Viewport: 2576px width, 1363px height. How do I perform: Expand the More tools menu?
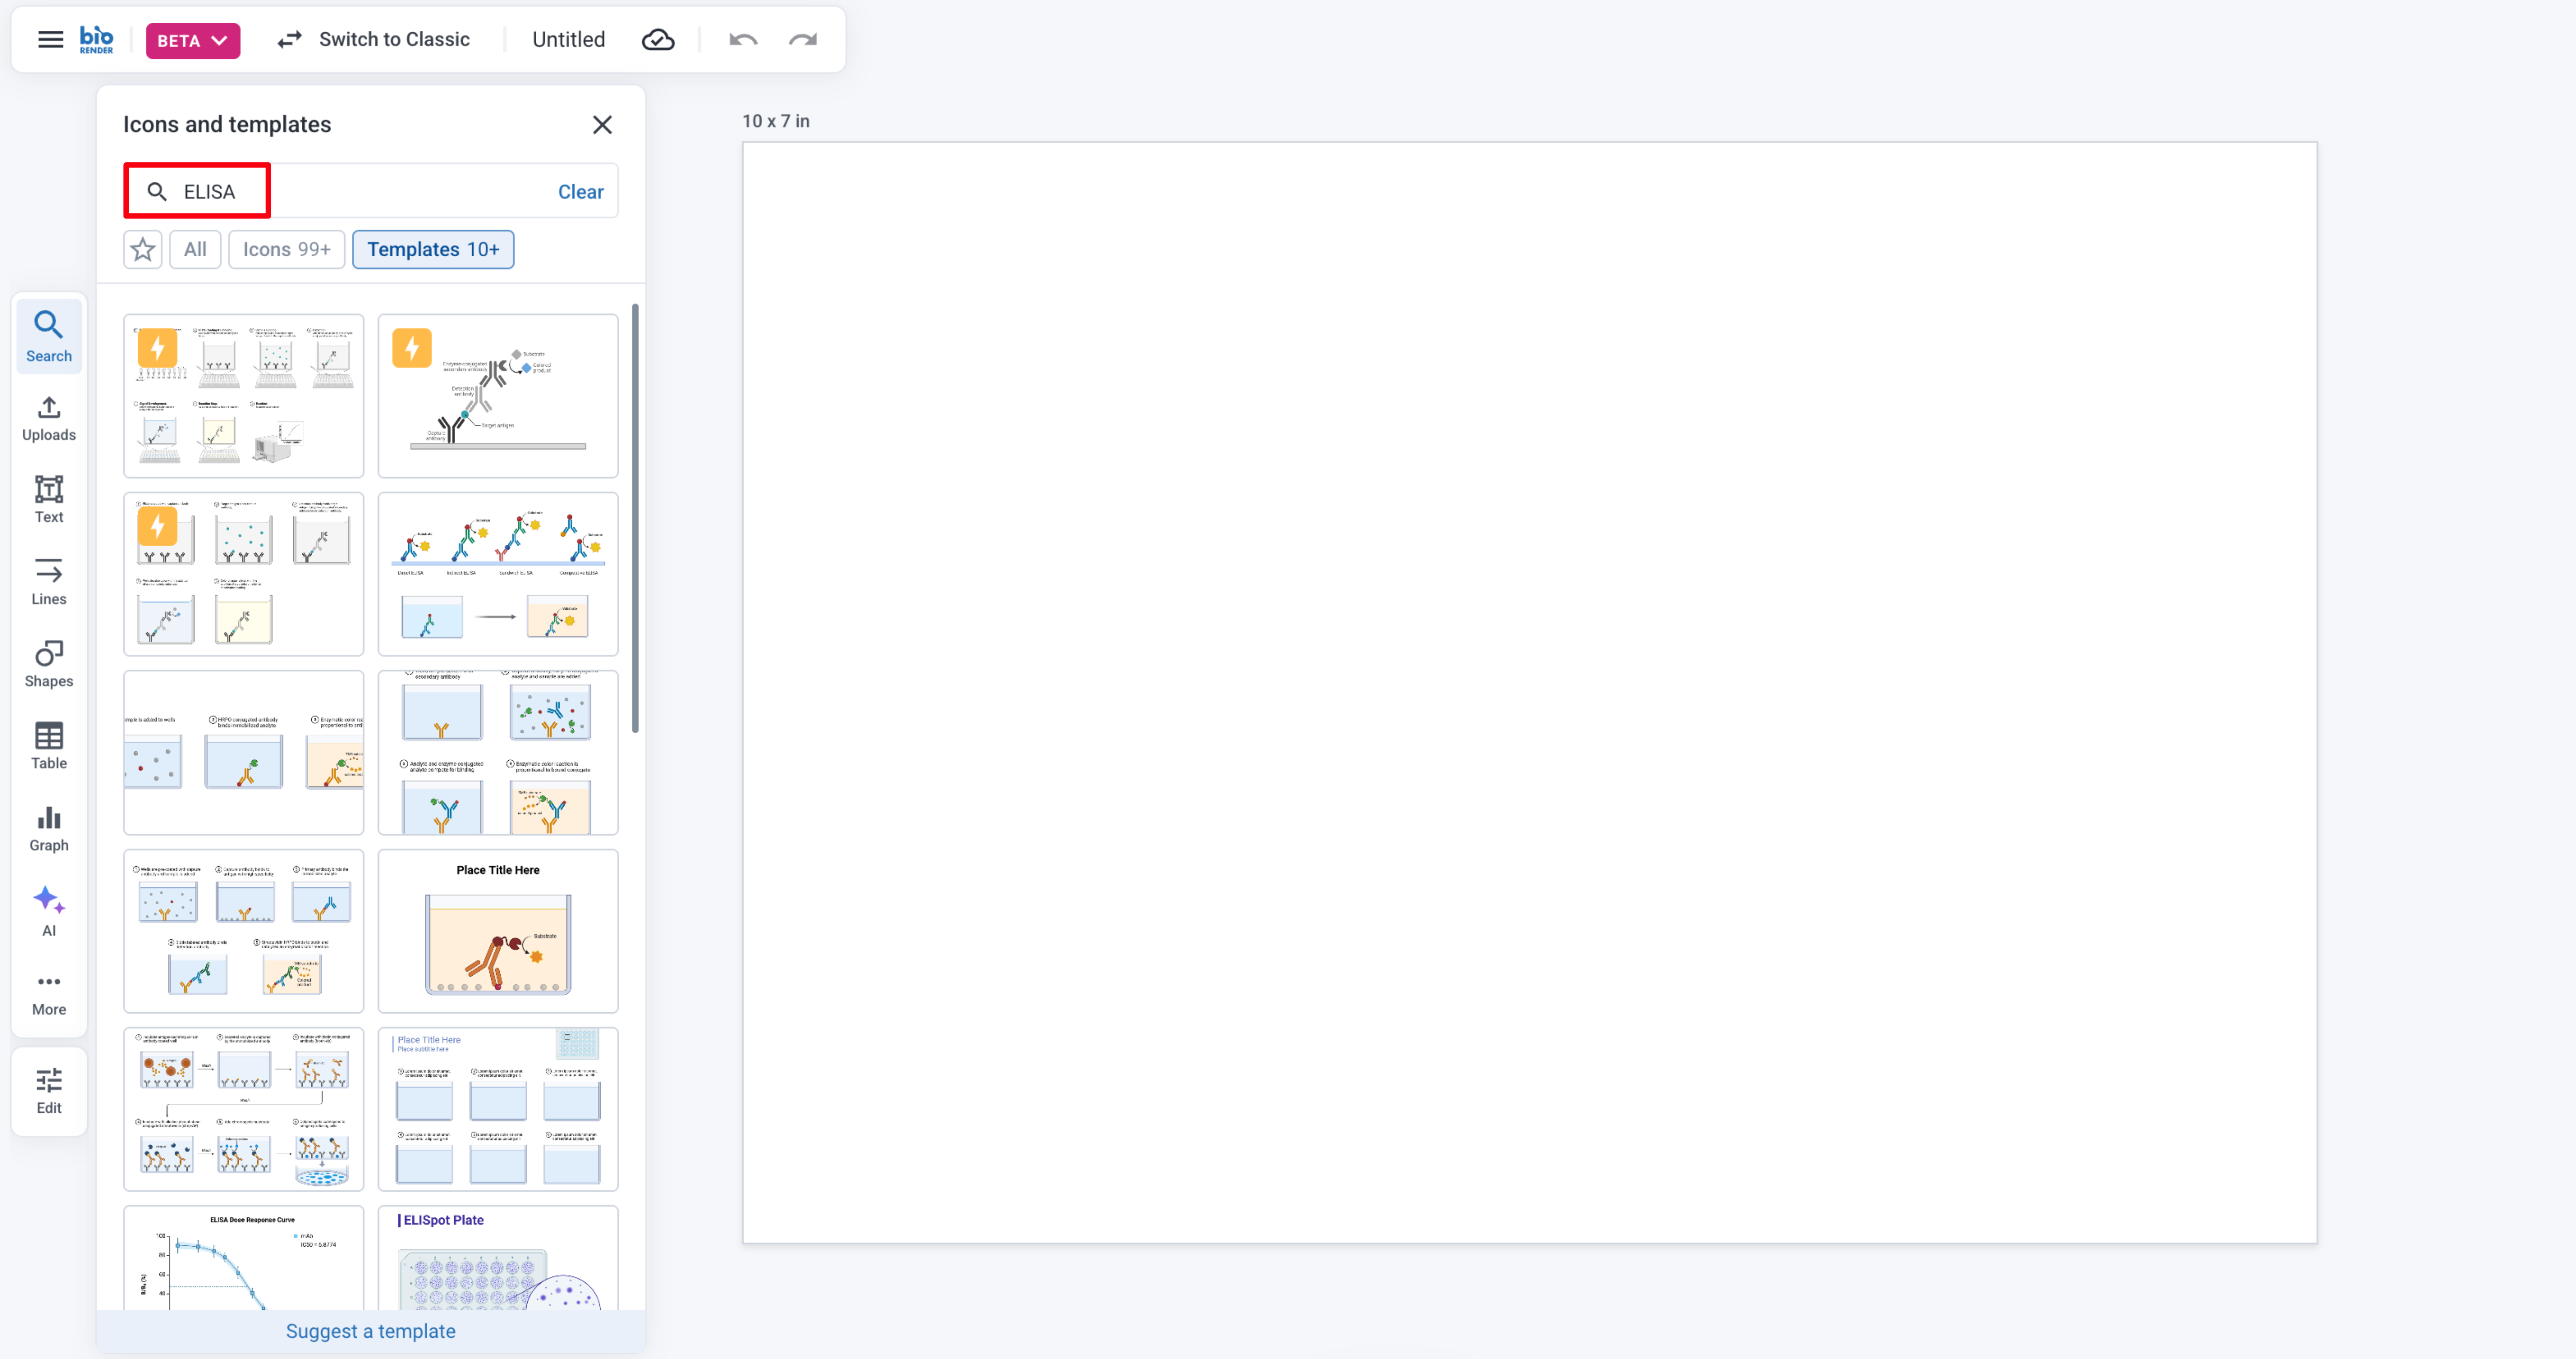pyautogui.click(x=48, y=993)
